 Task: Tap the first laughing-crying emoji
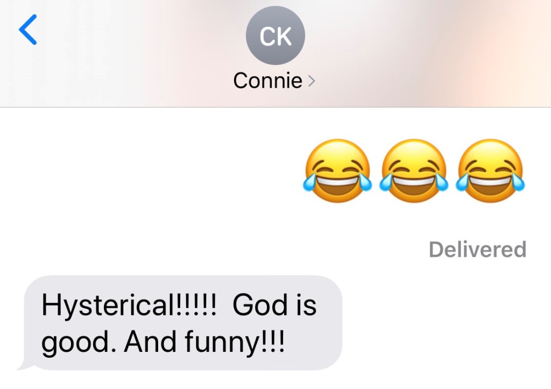(338, 171)
